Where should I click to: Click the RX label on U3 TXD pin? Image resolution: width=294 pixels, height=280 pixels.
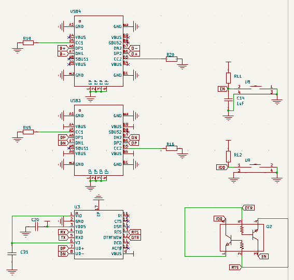click(x=63, y=232)
